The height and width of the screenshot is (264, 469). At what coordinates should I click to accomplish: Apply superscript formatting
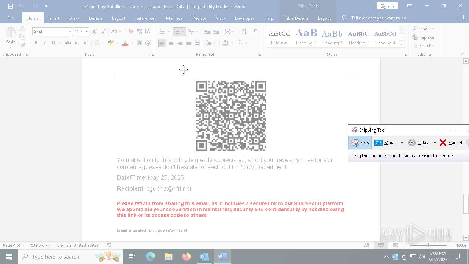point(85,43)
